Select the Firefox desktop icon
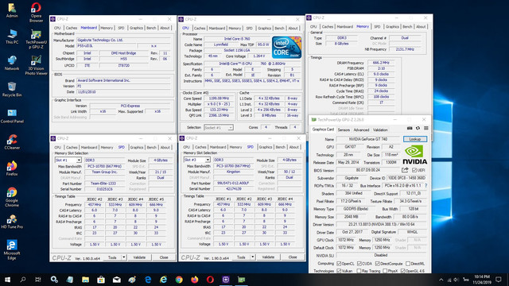Viewport: 509px width, 286px height. coord(12,168)
